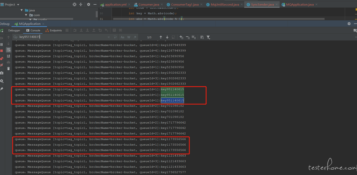Viewport: 357px width, 175px height.
Task: Open the view breakpoints dialog
Action: (2, 59)
